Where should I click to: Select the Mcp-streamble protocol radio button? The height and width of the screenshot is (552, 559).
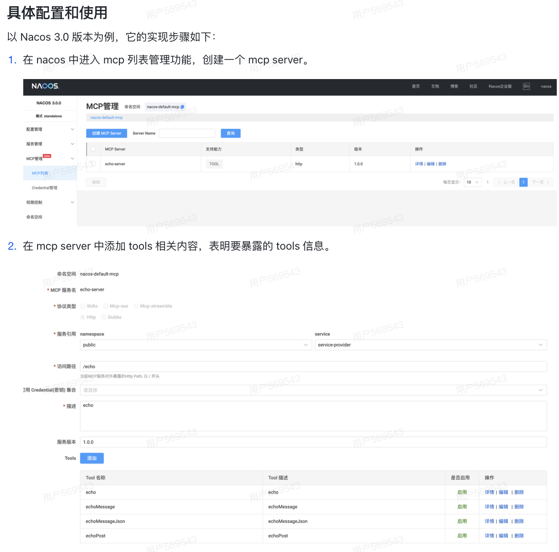(136, 306)
